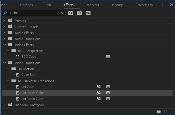The height and width of the screenshot is (115, 175).
Task: Select the uni.Rubix Cube transition name
Action: pyautogui.click(x=32, y=99)
